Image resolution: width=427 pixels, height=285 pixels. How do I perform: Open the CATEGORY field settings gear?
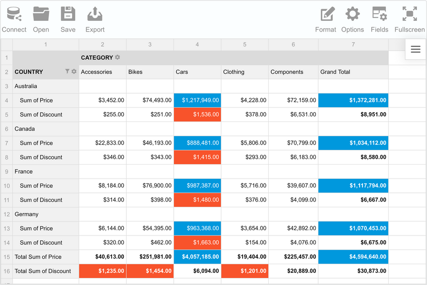tap(117, 57)
